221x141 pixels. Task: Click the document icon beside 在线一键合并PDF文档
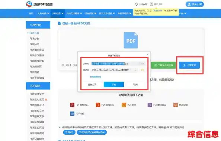(59, 23)
